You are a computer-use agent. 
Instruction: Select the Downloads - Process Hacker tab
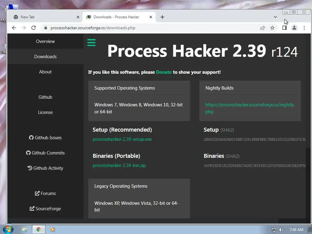(x=119, y=17)
